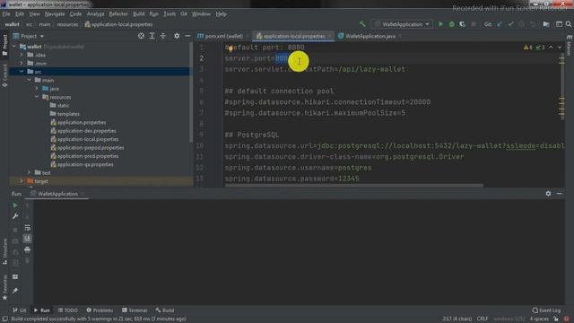Toggle the Maven side tool window button

pyautogui.click(x=570, y=46)
